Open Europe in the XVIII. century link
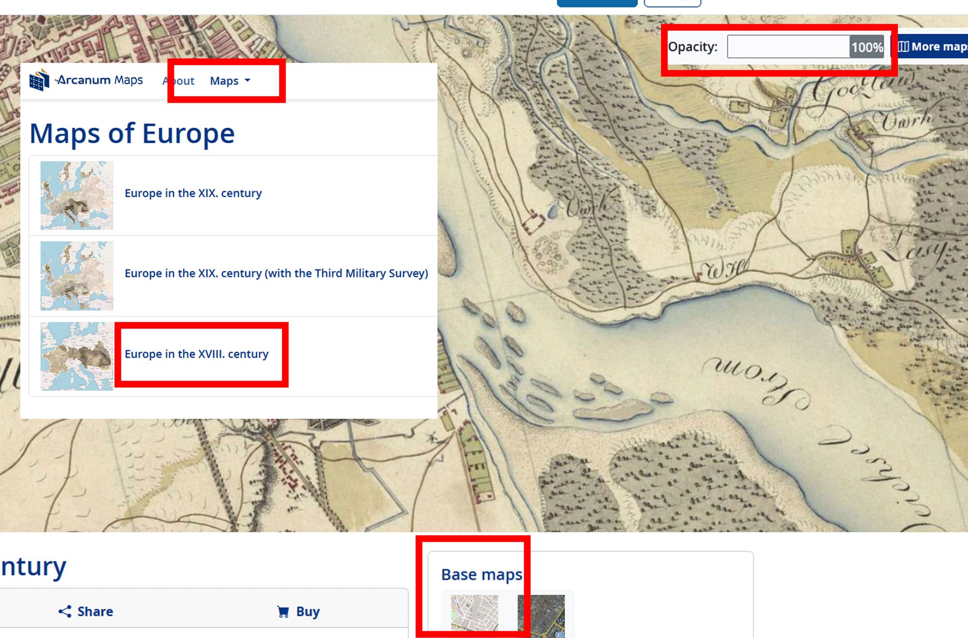Viewport: 968px width, 638px height. pos(196,354)
